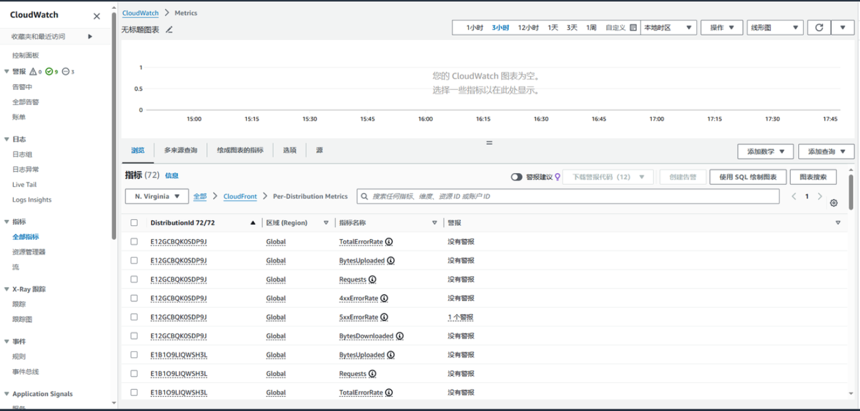The image size is (860, 411).
Task: Select the 1小时 time range
Action: 474,27
